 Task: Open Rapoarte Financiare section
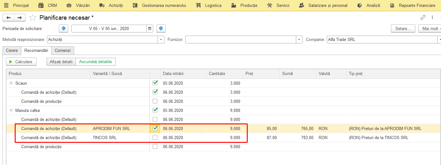(x=412, y=5)
